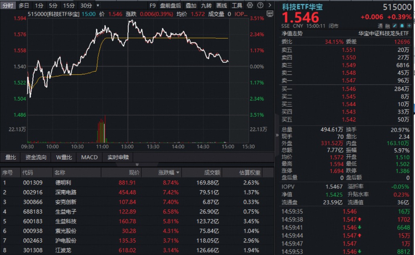Click the WP monitor icon on chart

(x=270, y=14)
